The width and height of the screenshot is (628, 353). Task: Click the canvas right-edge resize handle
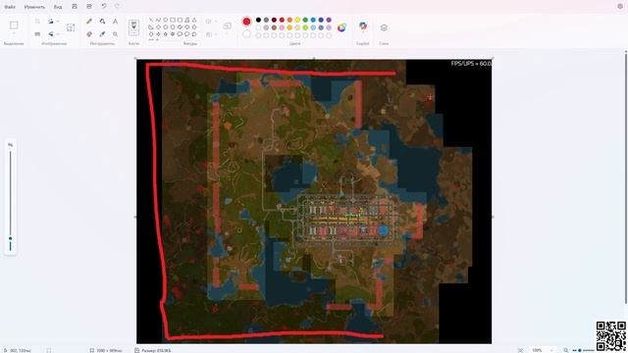[x=493, y=217]
